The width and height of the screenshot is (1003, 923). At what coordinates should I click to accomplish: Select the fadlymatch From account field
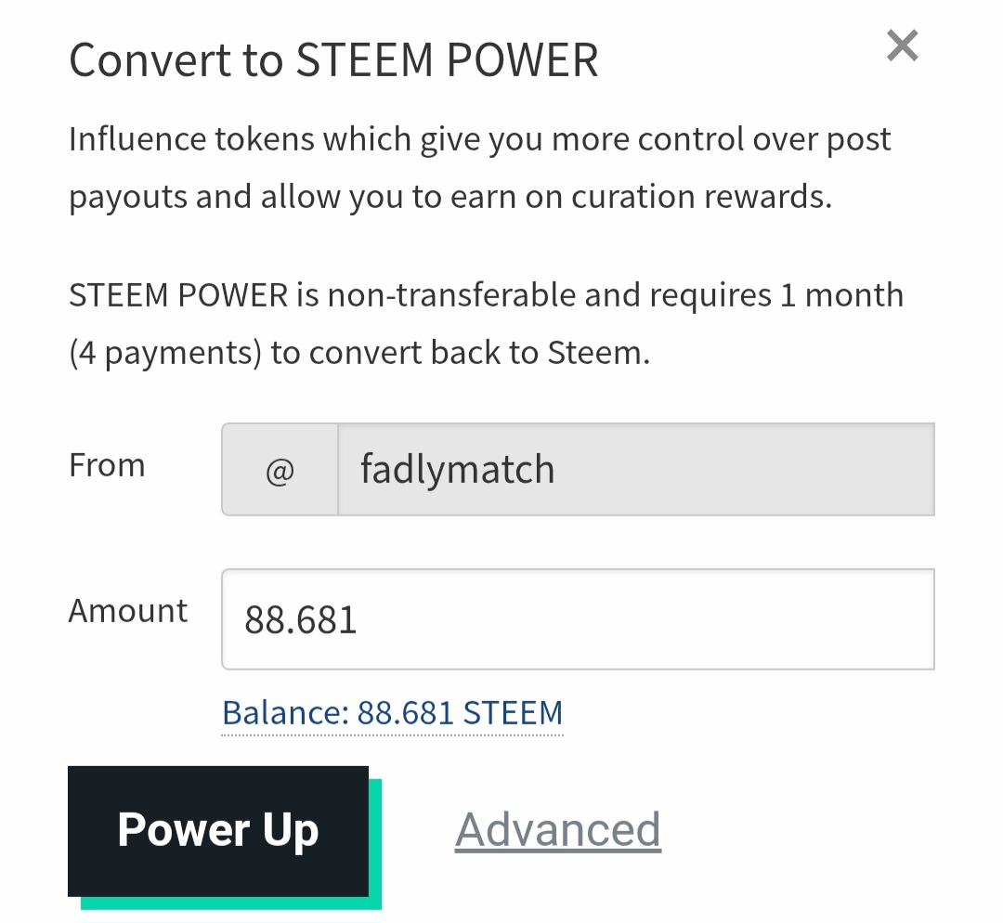click(635, 470)
